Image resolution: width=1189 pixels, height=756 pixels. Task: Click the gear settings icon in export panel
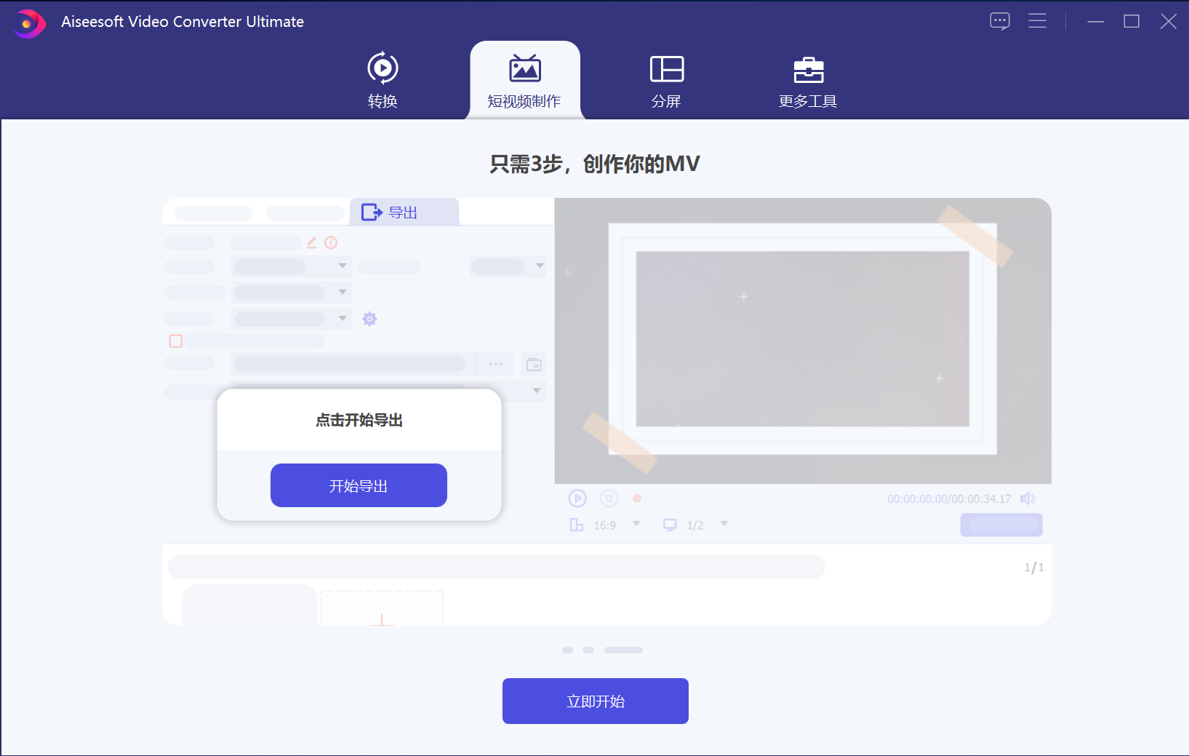(369, 319)
